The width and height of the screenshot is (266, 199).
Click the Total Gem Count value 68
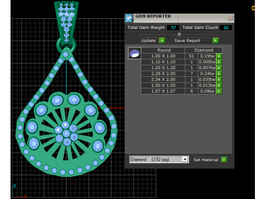226,28
